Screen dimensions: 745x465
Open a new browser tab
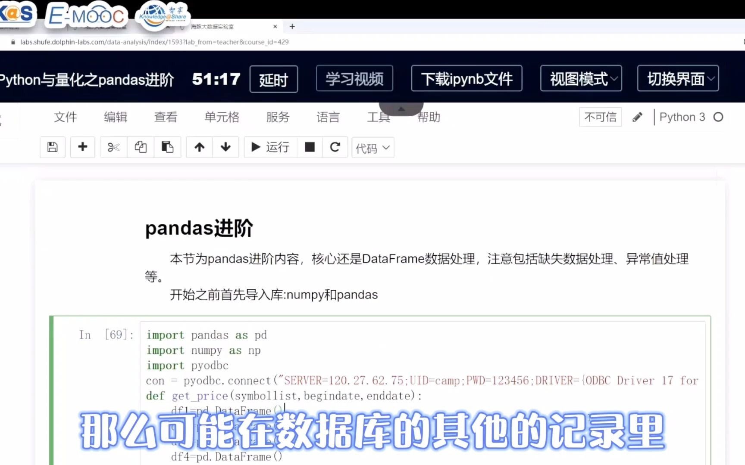(292, 26)
